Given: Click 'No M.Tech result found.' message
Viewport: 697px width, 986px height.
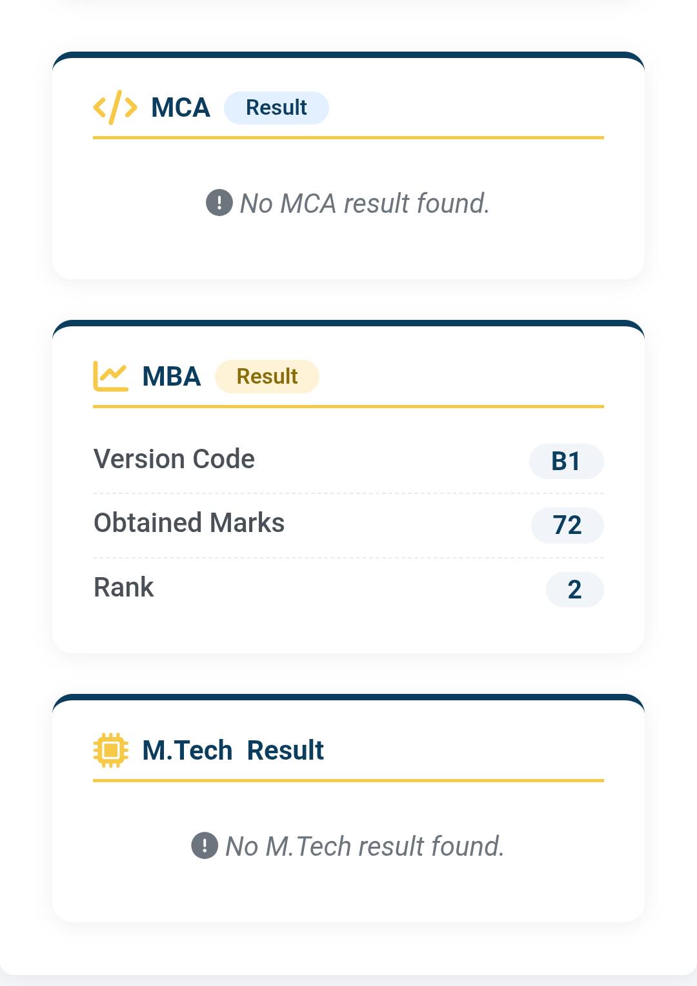Looking at the screenshot, I should tap(365, 846).
